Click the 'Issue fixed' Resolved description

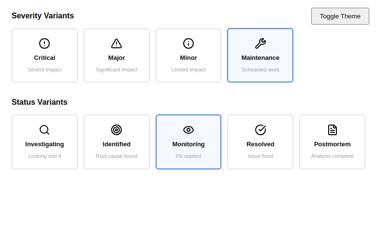coord(260,156)
